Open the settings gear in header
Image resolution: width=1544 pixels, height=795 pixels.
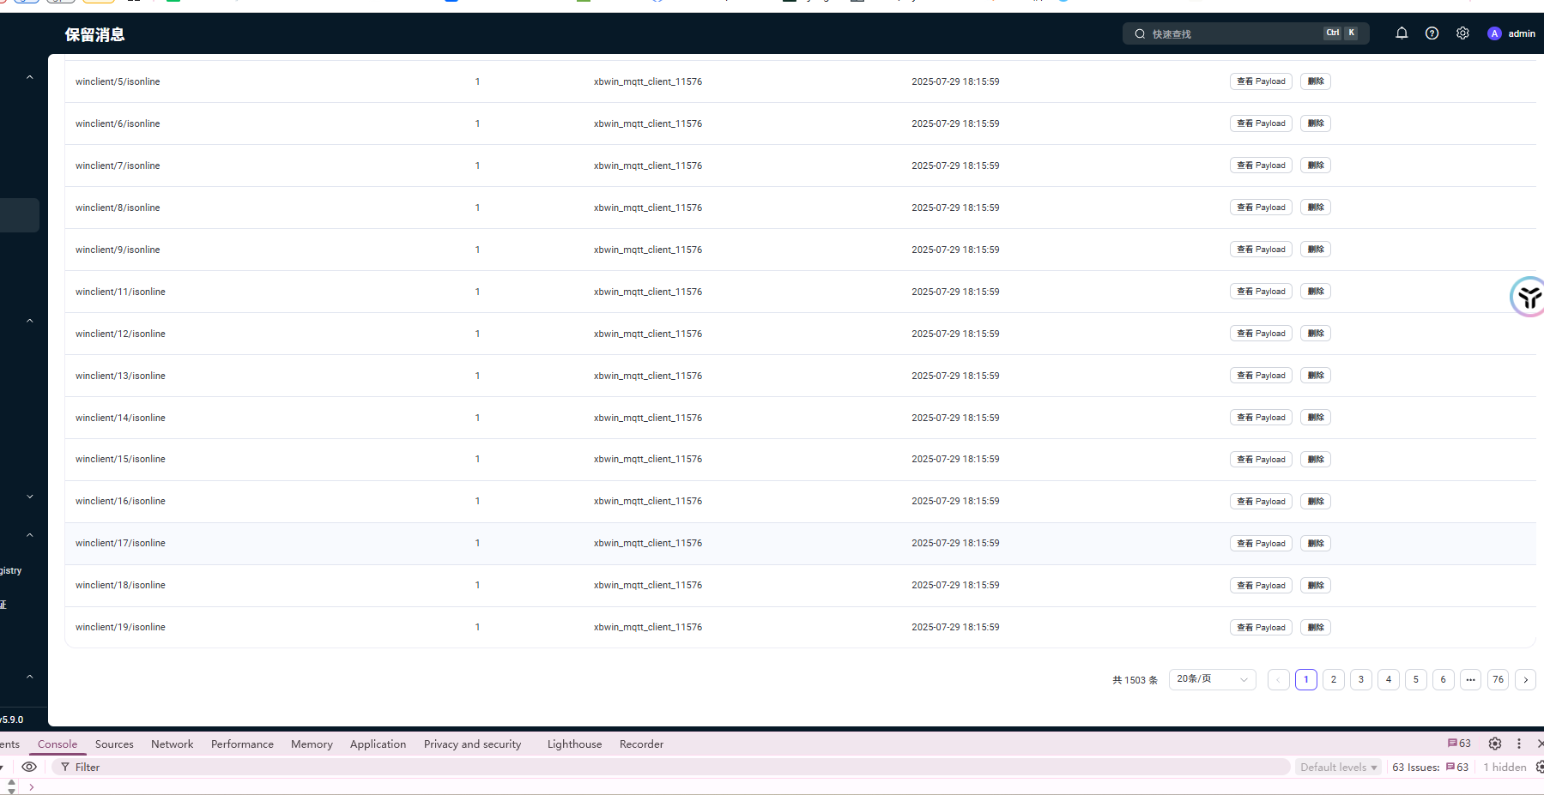pyautogui.click(x=1462, y=33)
